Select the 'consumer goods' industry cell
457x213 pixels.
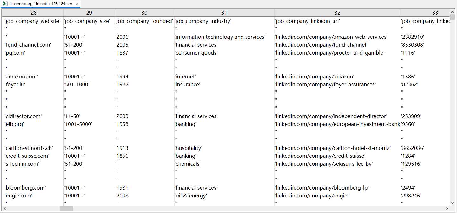(x=224, y=53)
